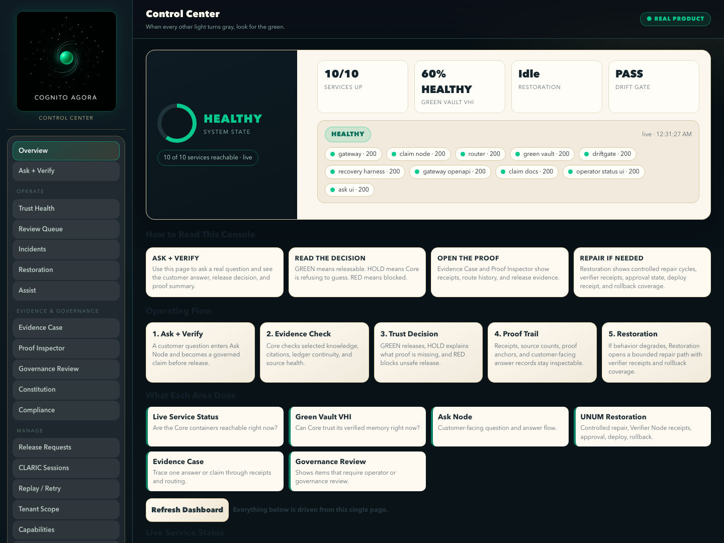Open Tenant Scope page
Screen dimensions: 724x543
pyautogui.click(x=66, y=509)
